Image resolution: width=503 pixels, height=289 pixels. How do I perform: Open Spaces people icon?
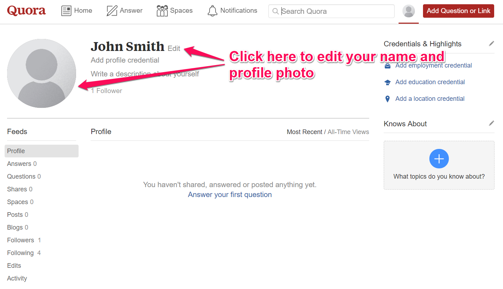coord(162,11)
